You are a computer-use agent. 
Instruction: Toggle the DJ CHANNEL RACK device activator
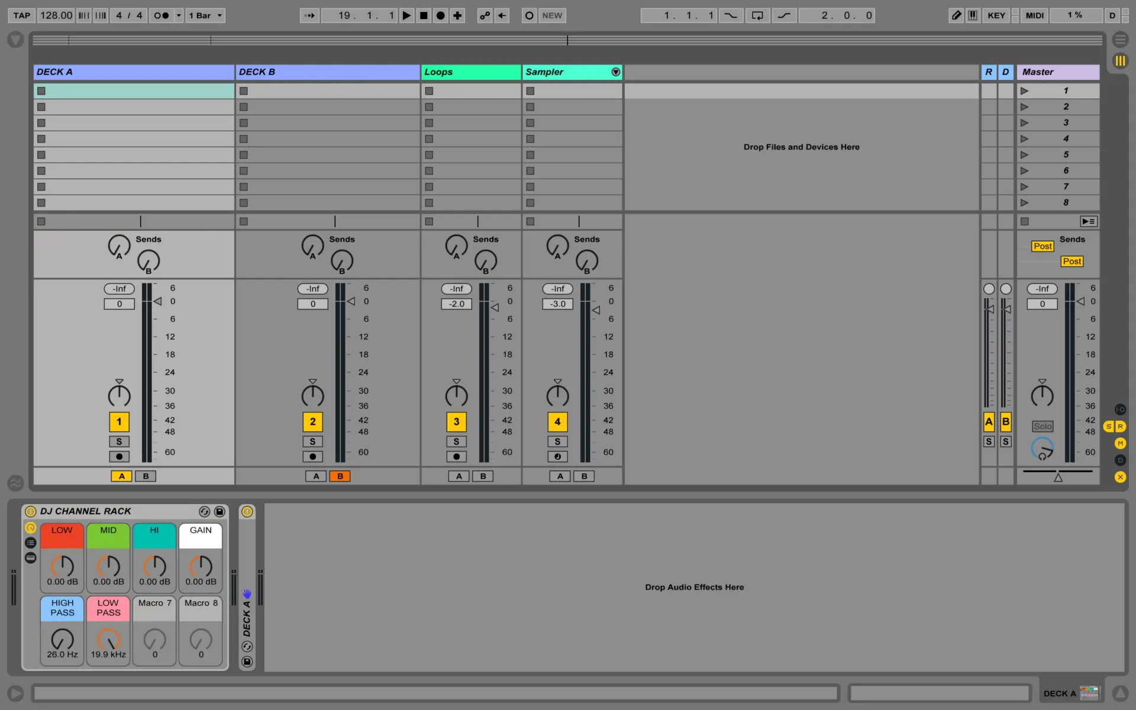click(31, 511)
